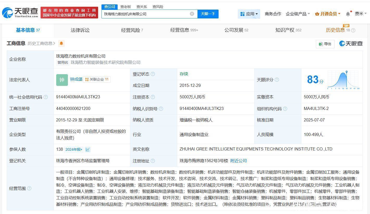Click the orange monitoring bell icon
The image size is (370, 214).
pyautogui.click(x=61, y=43)
